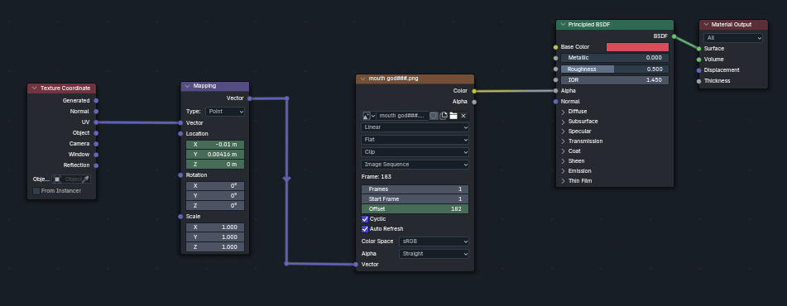This screenshot has height=306, width=787.
Task: Click the Metallic slider
Action: pos(615,58)
